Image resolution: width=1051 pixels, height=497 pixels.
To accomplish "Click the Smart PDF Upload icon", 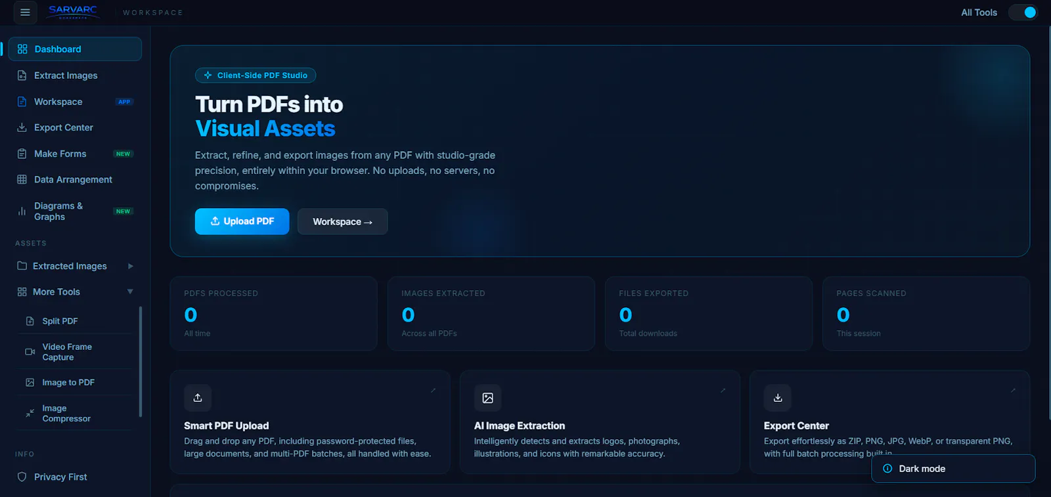I will pyautogui.click(x=198, y=398).
